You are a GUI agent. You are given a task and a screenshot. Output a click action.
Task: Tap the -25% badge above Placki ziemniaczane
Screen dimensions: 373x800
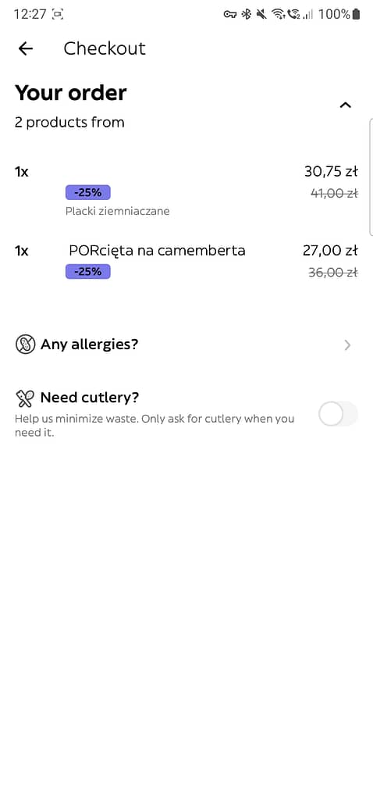coord(87,193)
